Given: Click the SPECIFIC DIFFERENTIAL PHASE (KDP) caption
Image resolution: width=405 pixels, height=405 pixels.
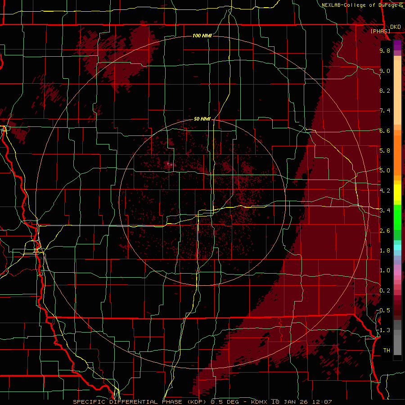Looking at the screenshot, I should click(141, 402).
